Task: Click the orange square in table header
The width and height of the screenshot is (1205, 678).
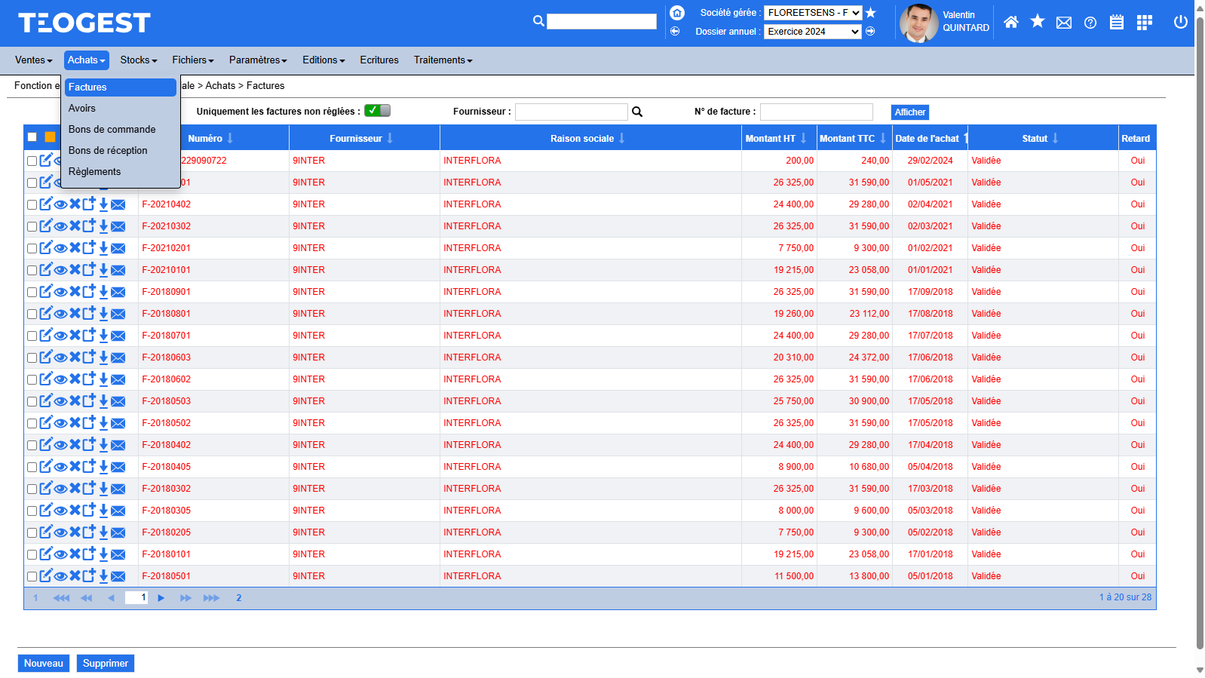Action: 50,137
